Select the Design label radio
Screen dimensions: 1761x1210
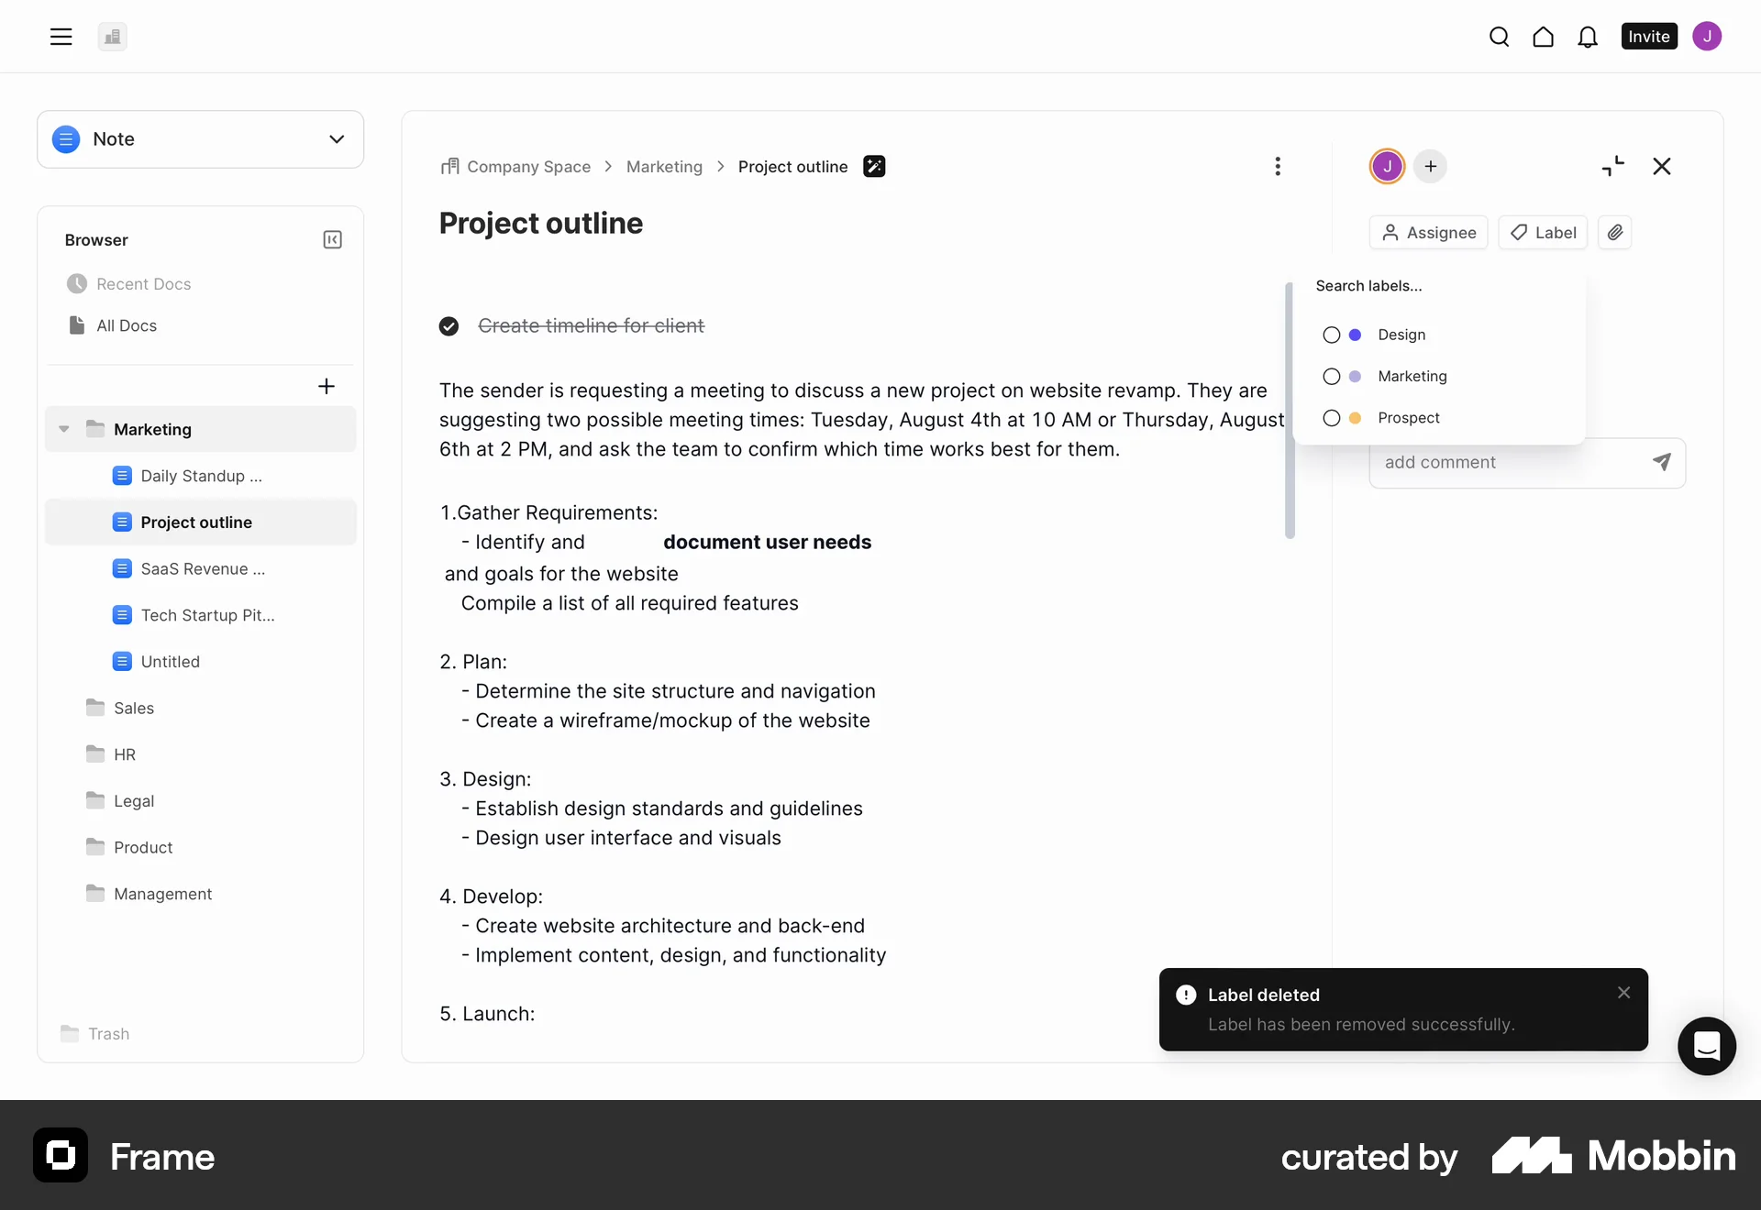(1332, 335)
